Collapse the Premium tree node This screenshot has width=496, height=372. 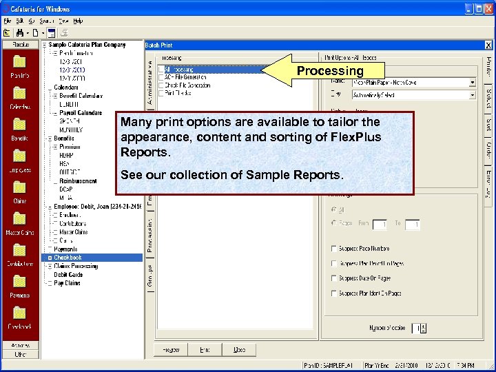[56, 147]
